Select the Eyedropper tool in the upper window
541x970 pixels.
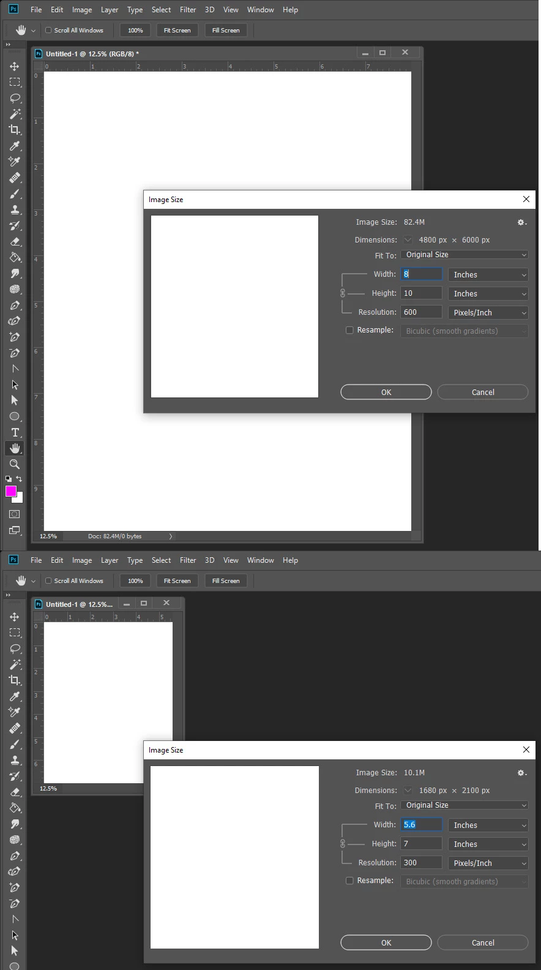click(15, 146)
